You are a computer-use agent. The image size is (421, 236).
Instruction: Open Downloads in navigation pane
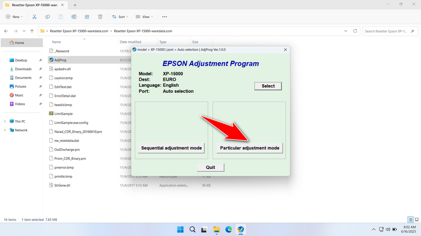tap(23, 69)
